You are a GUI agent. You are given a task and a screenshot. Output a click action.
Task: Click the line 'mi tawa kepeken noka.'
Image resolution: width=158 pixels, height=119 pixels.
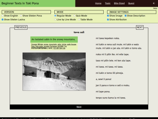pos(108,38)
